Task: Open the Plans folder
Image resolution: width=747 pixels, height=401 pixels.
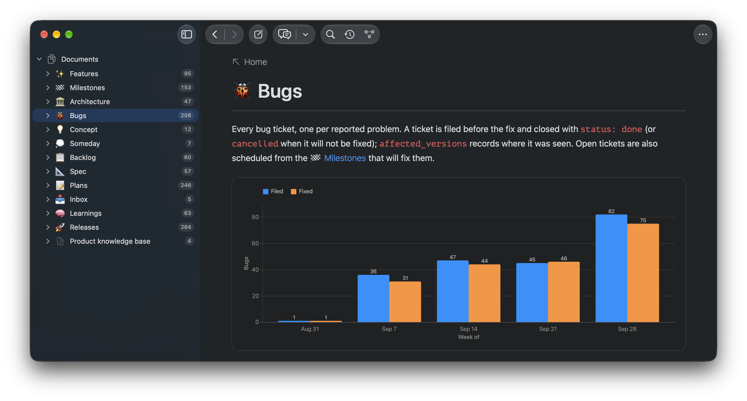Action: [x=115, y=185]
